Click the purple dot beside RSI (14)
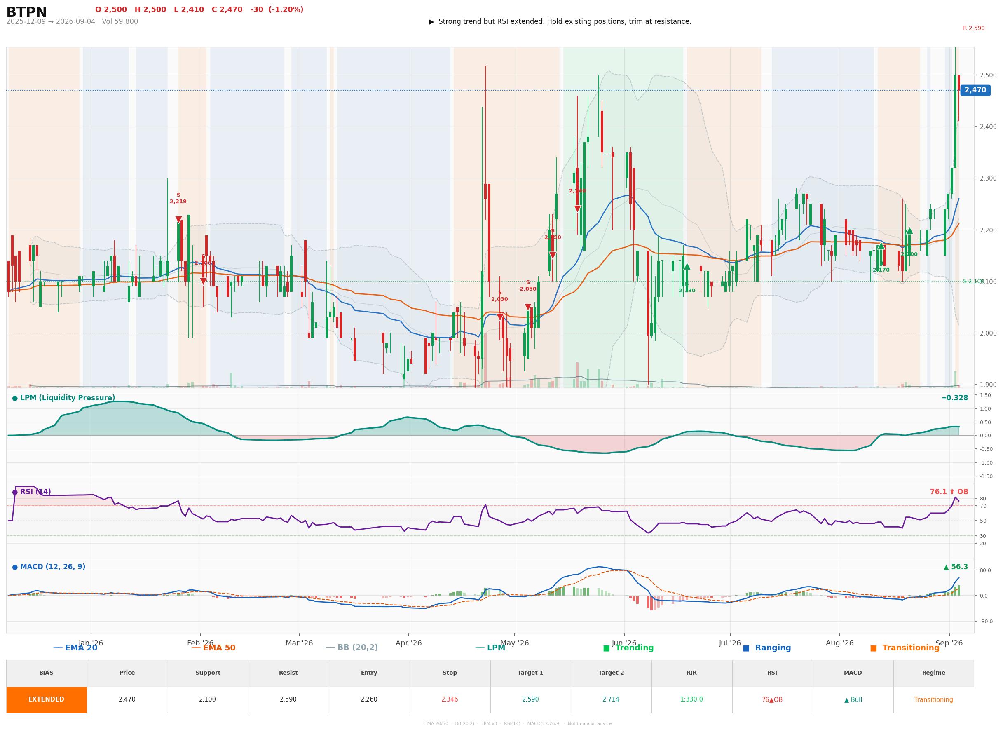The height and width of the screenshot is (732, 1003). 14,492
